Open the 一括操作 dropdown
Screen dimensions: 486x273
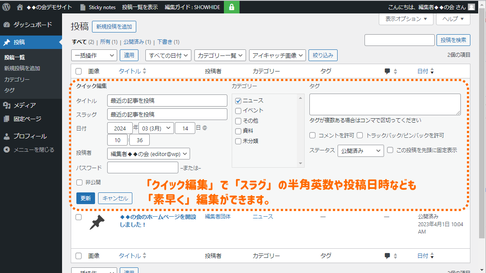(94, 55)
